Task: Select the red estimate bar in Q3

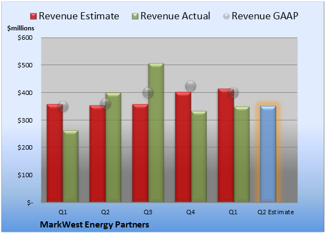Action: (x=140, y=153)
